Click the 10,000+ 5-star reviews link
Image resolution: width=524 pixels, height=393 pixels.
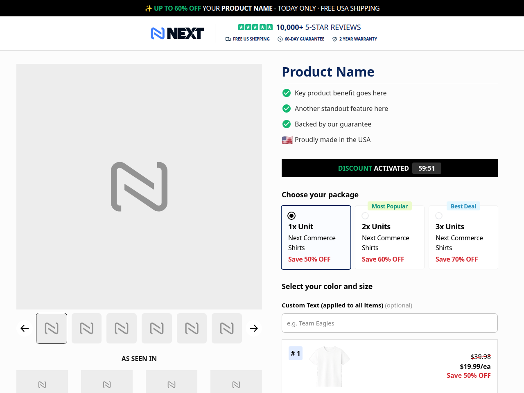point(318,27)
